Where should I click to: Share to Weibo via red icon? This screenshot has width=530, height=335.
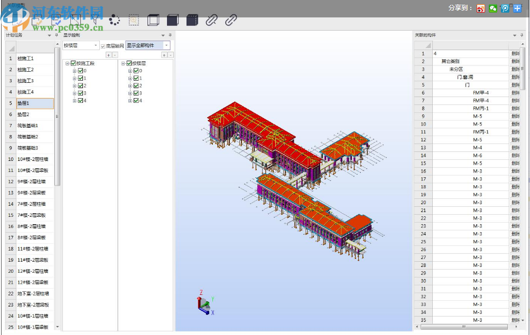tap(480, 8)
